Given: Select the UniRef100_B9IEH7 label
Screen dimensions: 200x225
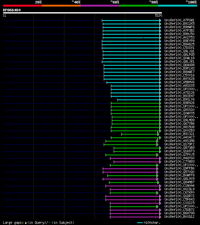Looking at the screenshot, I should pyautogui.click(x=179, y=96).
